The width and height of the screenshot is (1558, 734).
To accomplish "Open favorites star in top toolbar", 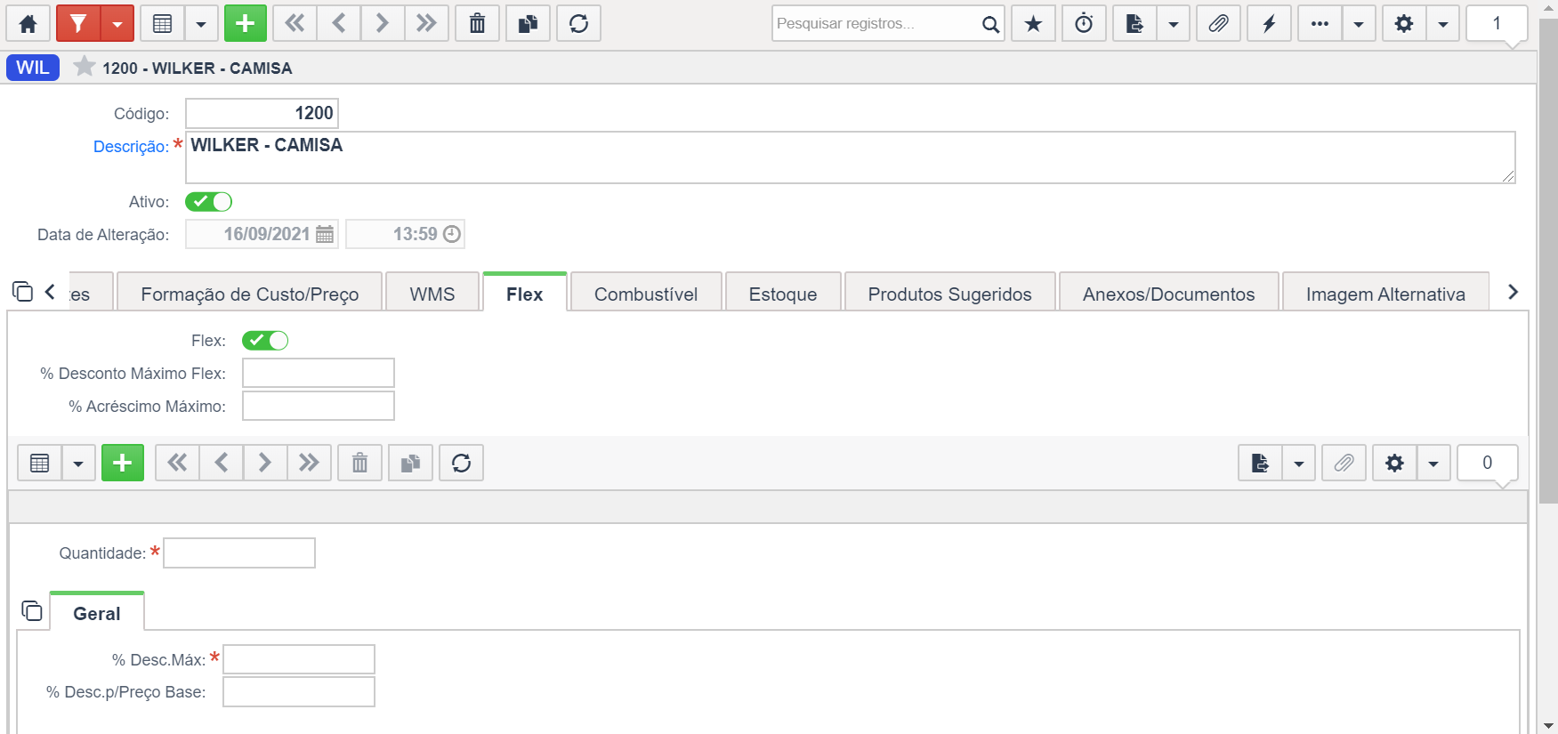I will (1033, 24).
